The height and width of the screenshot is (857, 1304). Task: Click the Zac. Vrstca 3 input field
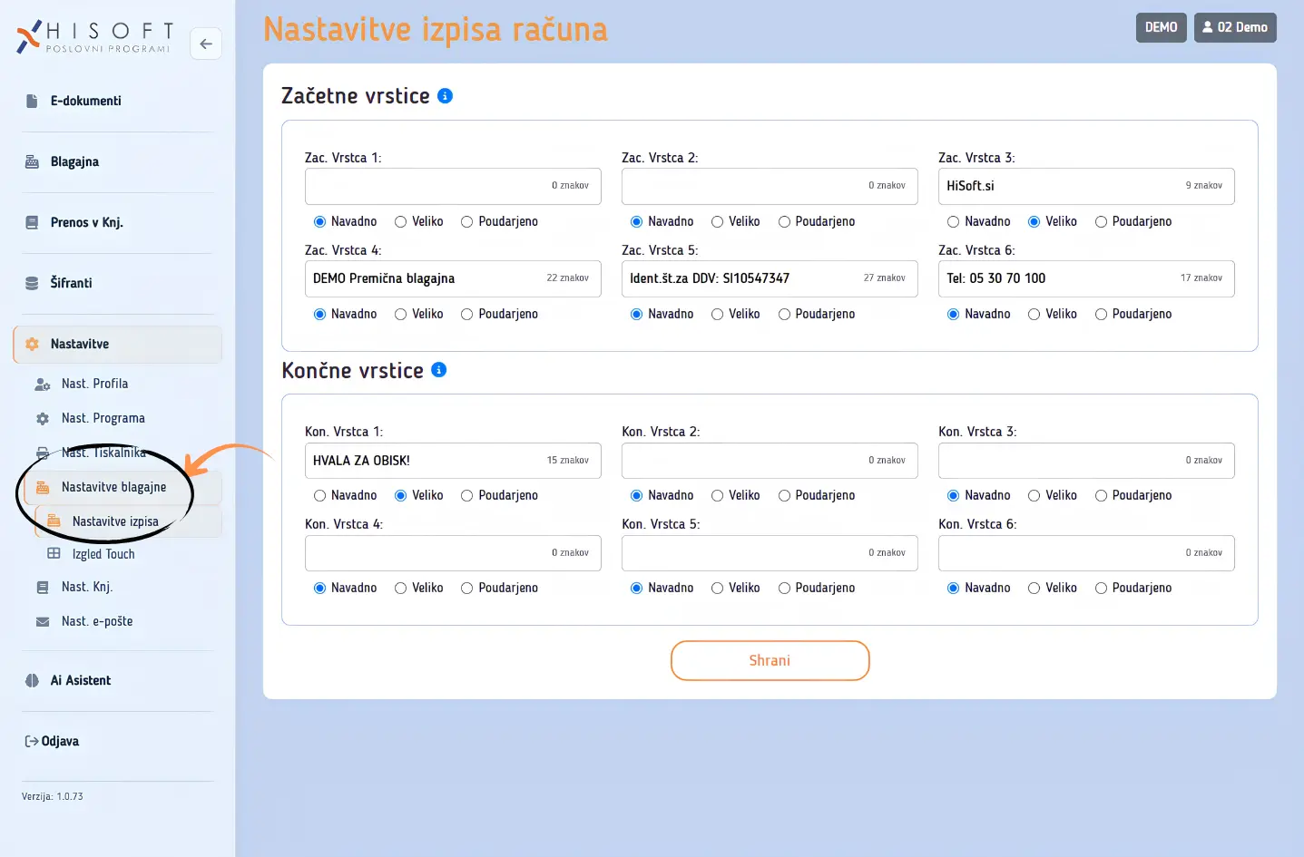[1086, 186]
